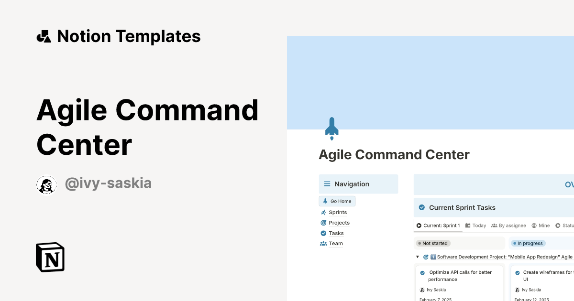Collapse the Mobile App Redesign project group
The image size is (574, 301).
[x=417, y=257]
